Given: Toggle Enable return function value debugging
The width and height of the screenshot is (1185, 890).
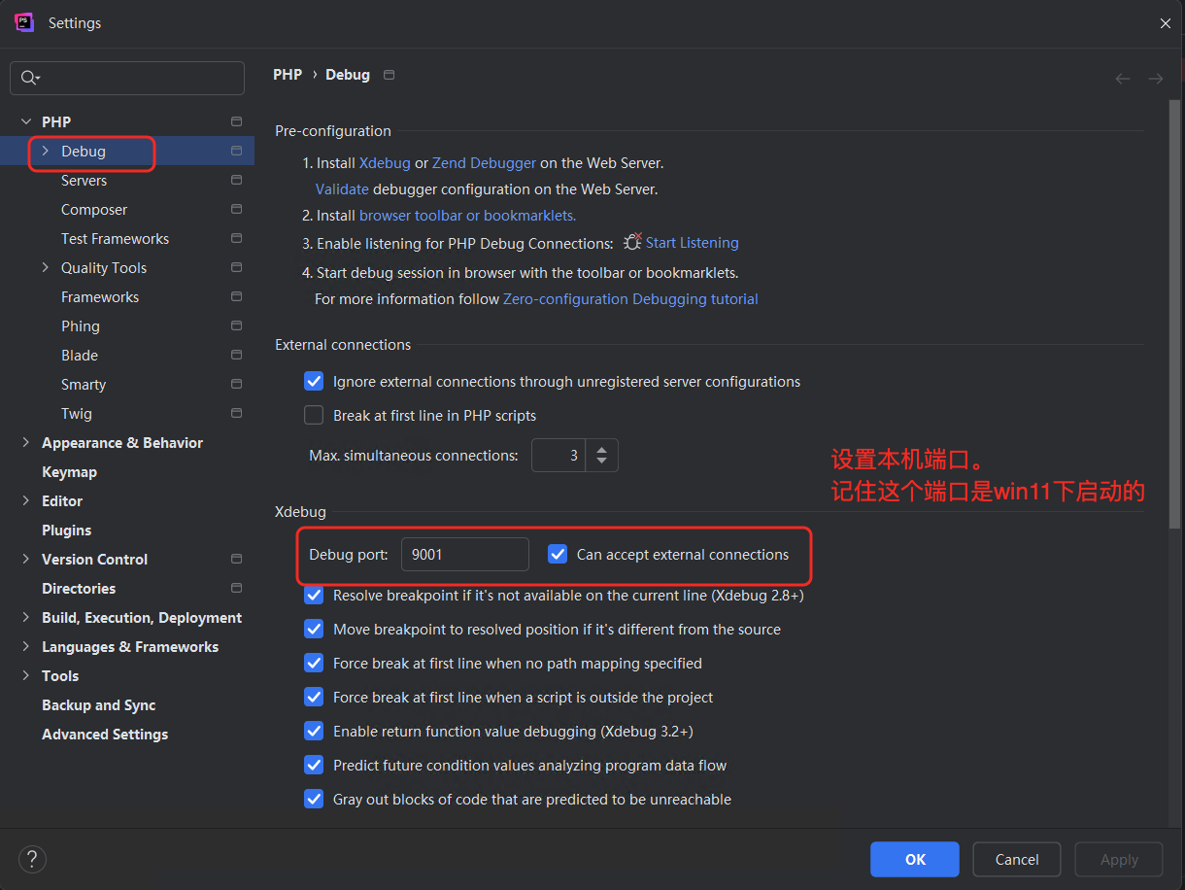Looking at the screenshot, I should coord(314,731).
